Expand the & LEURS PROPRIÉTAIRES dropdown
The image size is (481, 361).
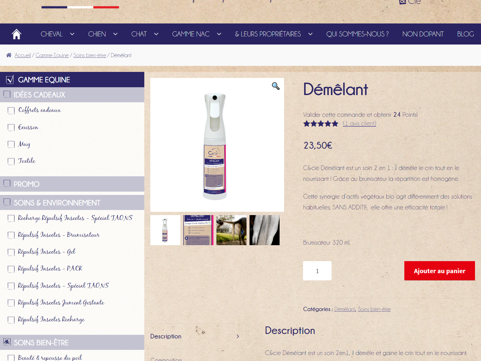coord(311,34)
